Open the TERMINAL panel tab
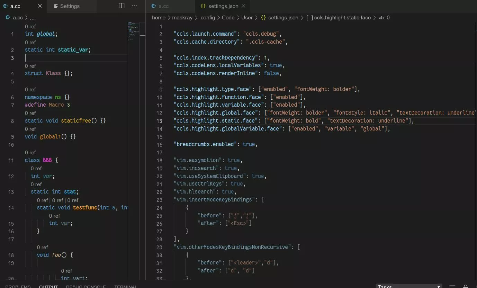 point(125,286)
